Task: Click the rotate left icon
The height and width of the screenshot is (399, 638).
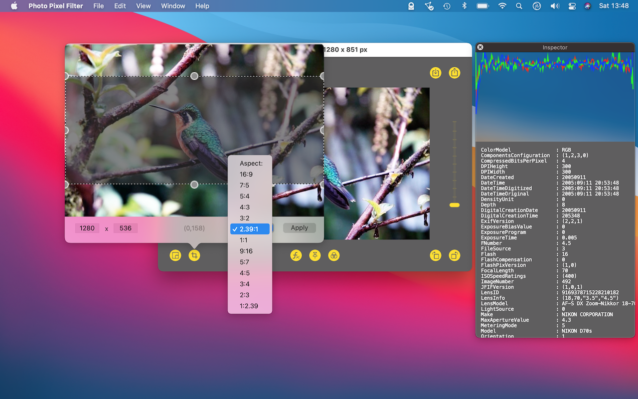Action: click(435, 255)
